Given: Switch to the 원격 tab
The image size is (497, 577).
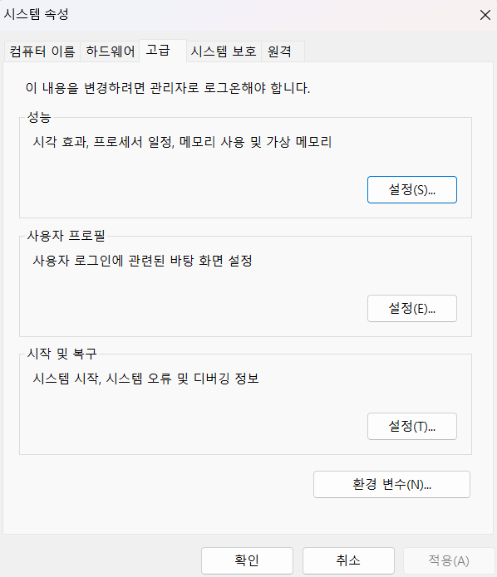Looking at the screenshot, I should click(x=283, y=51).
